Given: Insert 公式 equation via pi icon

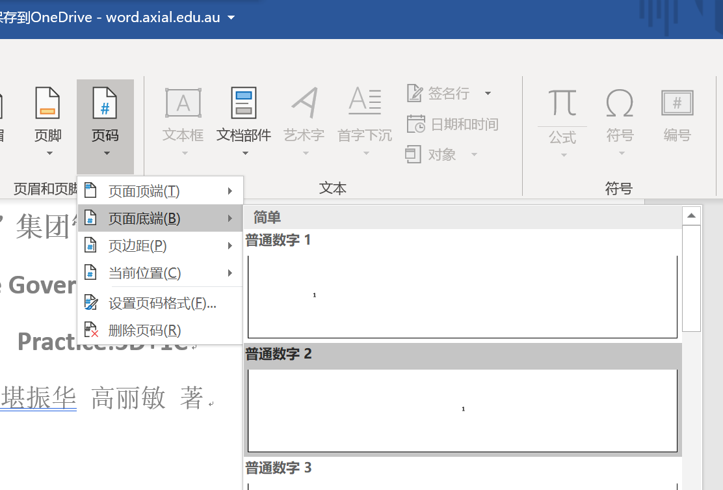Looking at the screenshot, I should click(x=562, y=104).
